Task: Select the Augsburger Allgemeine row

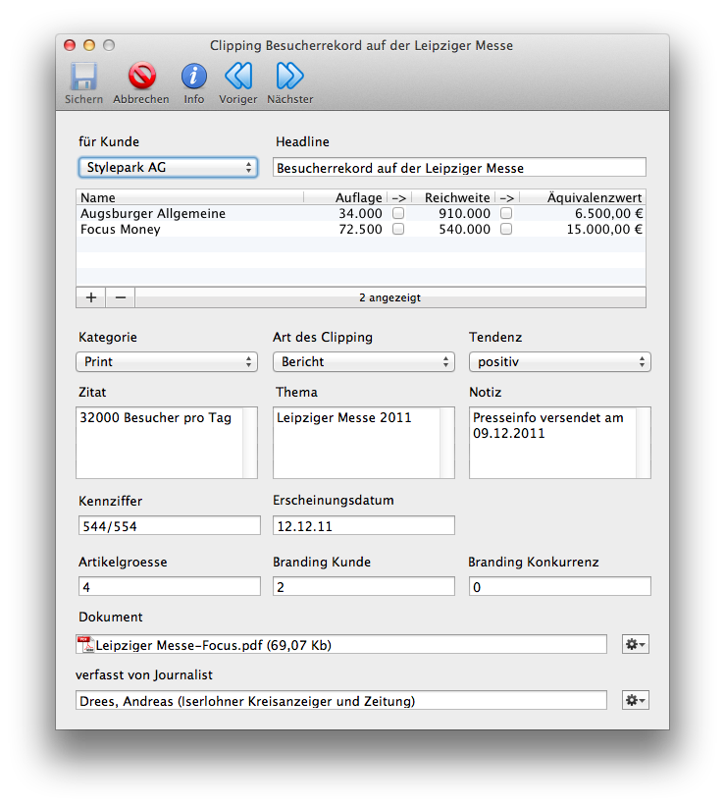Action: 361,213
